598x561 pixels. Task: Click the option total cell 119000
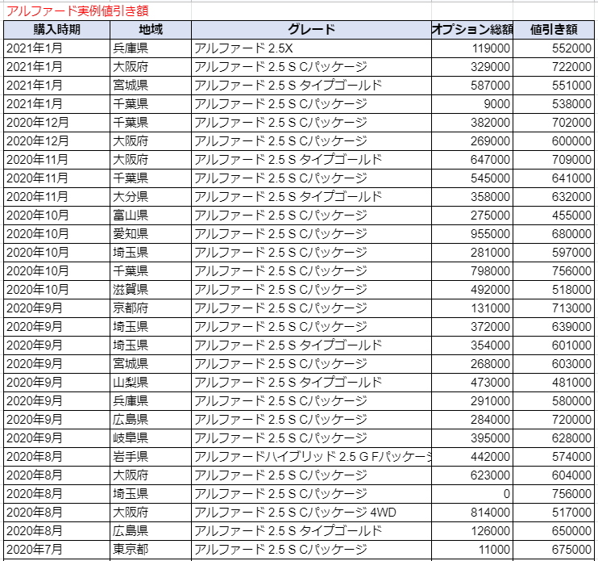click(472, 48)
